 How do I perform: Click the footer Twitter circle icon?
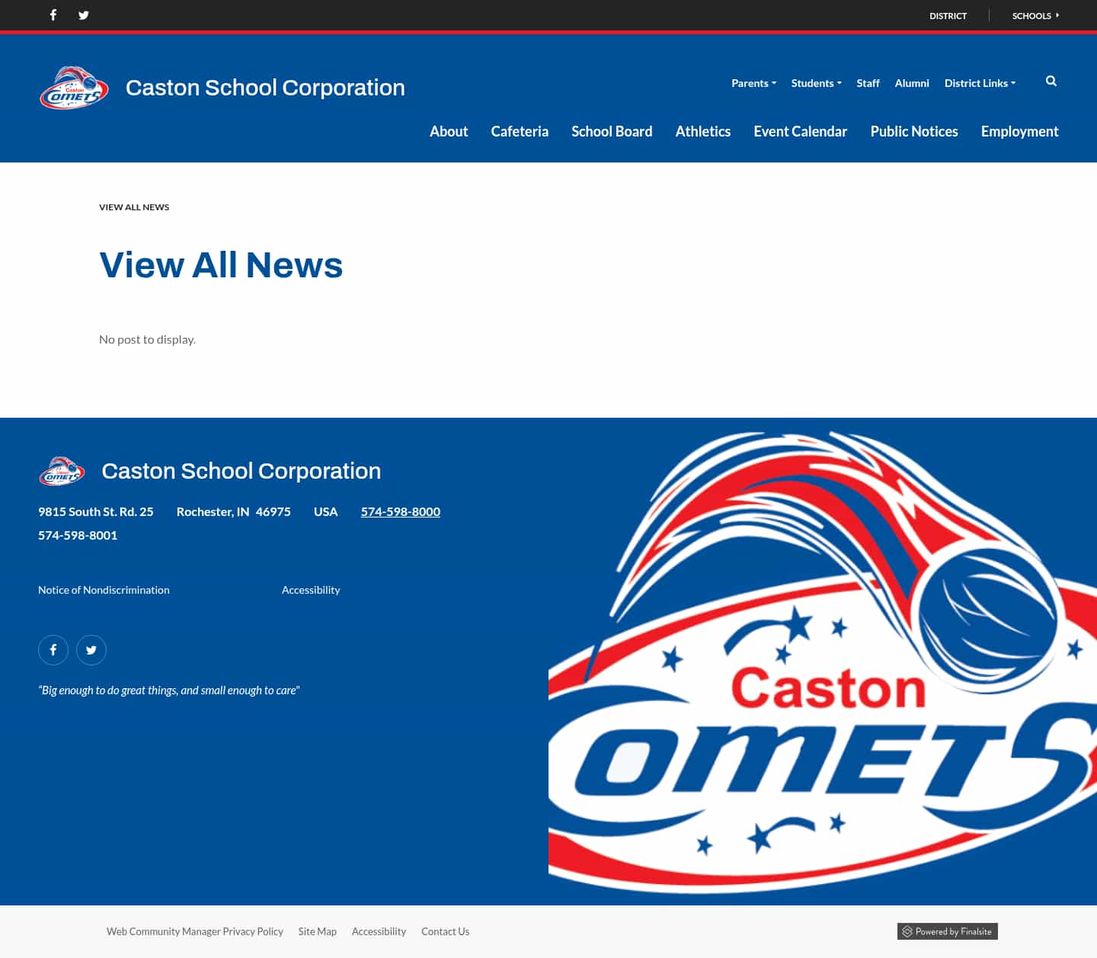tap(91, 649)
